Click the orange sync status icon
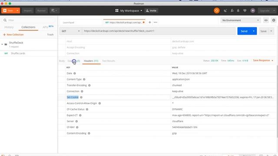 click(x=216, y=10)
